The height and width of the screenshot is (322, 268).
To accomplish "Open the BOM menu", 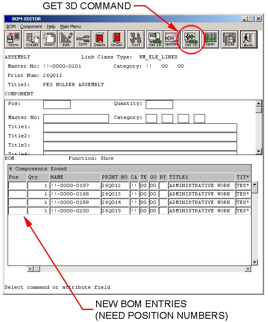I will [11, 26].
